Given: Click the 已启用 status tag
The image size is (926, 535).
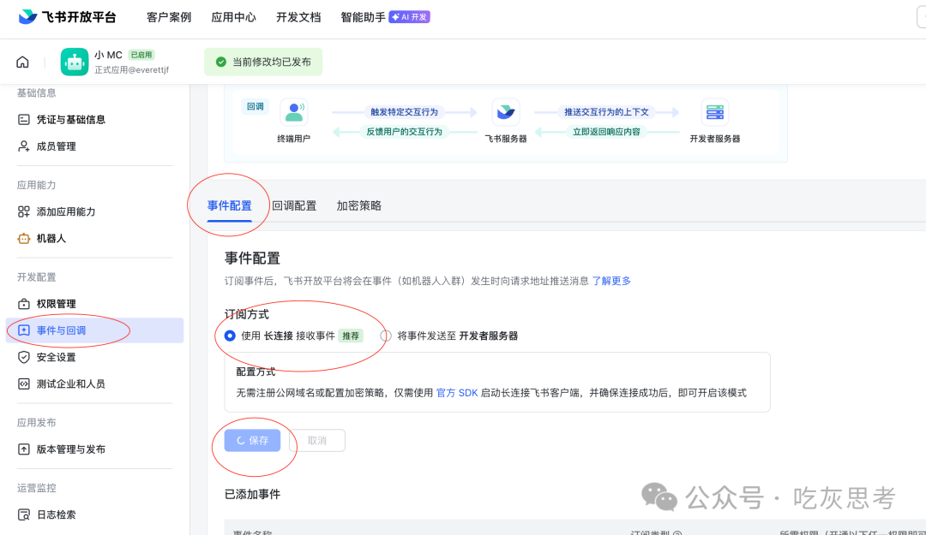Looking at the screenshot, I should click(x=141, y=55).
